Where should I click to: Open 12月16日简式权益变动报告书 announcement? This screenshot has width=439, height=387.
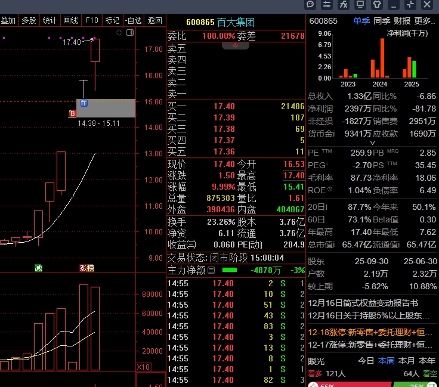coord(363,303)
